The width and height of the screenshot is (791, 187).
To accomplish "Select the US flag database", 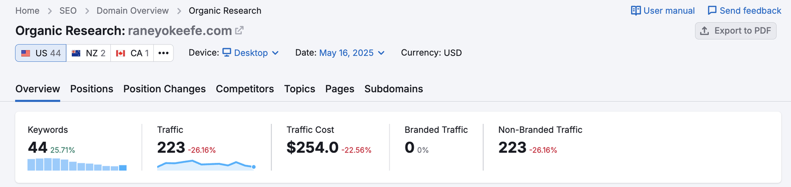I will 41,53.
